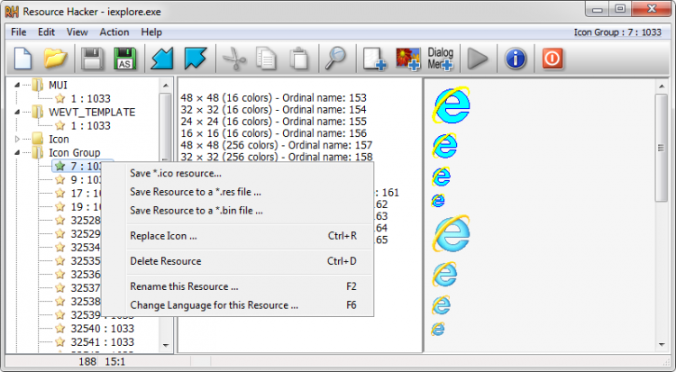Open the Action menu
The height and width of the screenshot is (372, 676).
114,32
